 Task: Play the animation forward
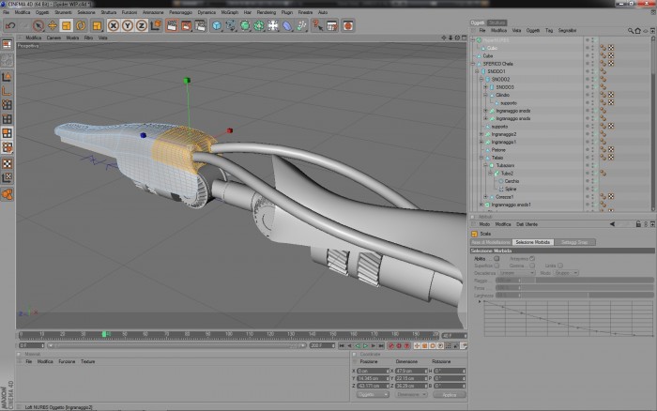click(365, 346)
